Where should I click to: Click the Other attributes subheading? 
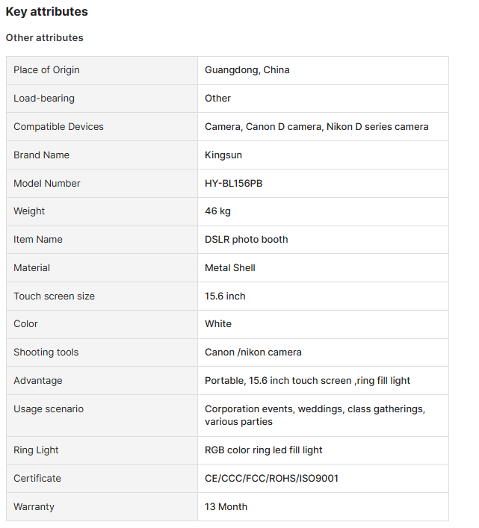45,37
